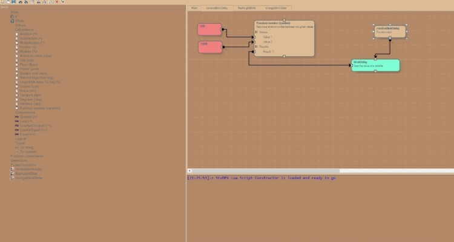Select the Radians (rad) component
The width and height of the screenshot is (454, 242).
(30, 103)
